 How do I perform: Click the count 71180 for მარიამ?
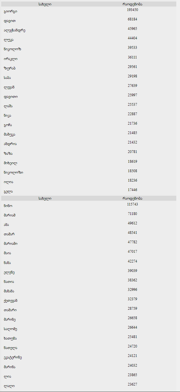pos(132,214)
